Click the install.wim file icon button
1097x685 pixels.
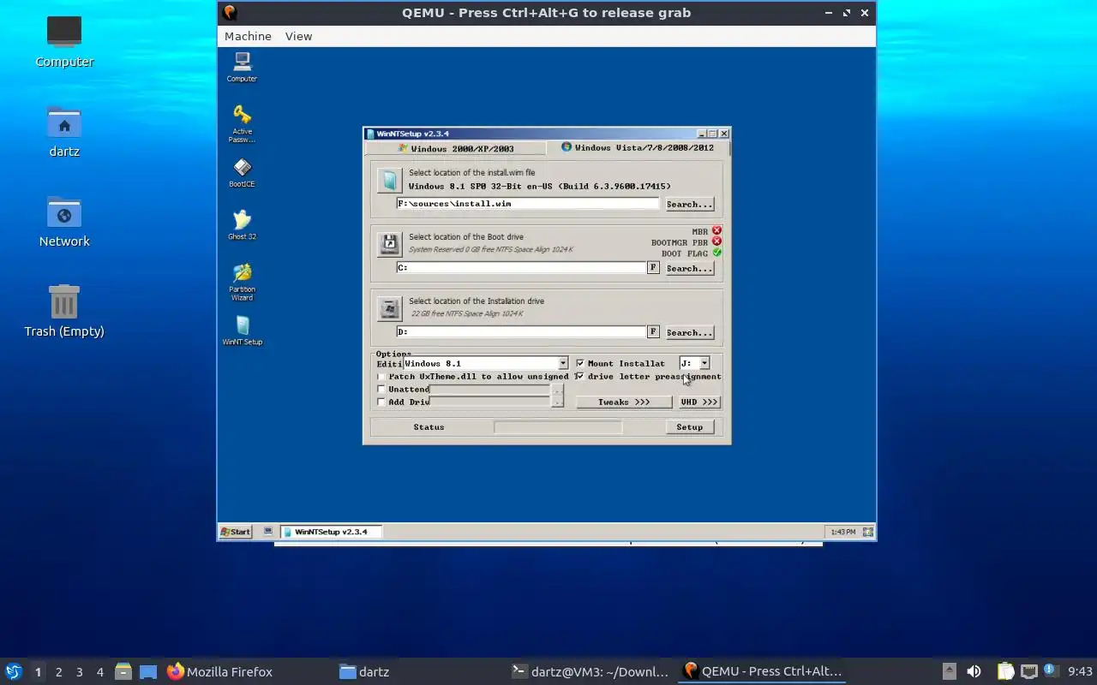[390, 180]
